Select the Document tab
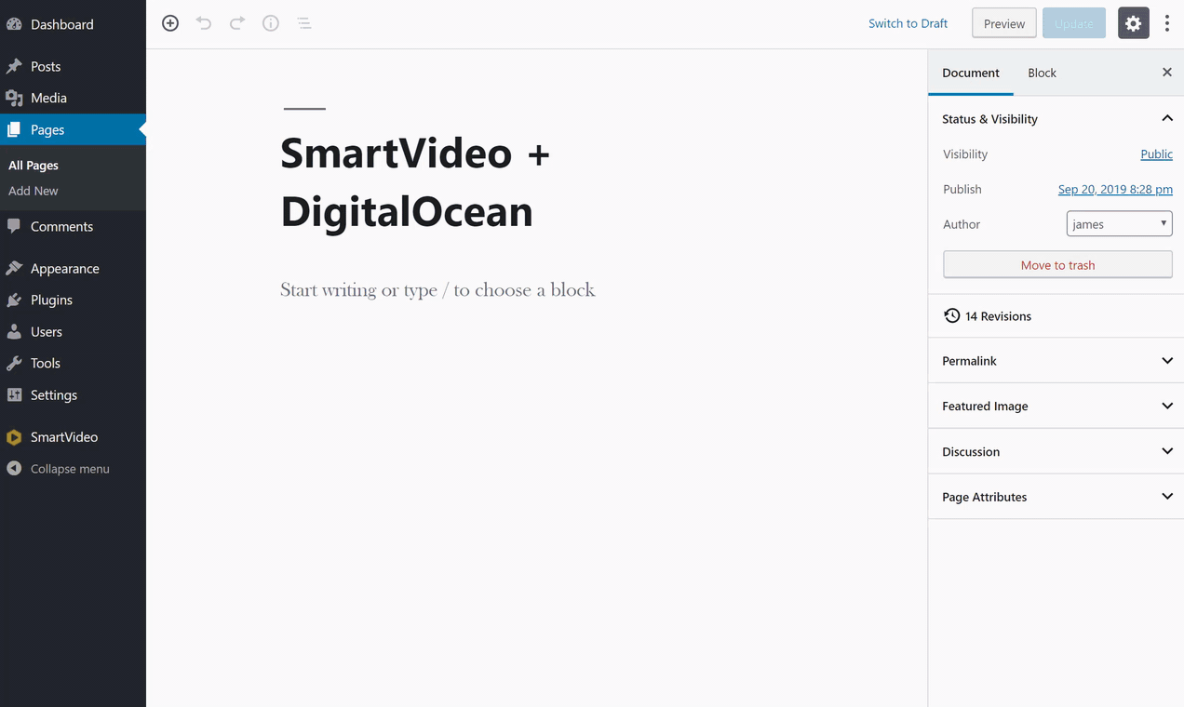 pyautogui.click(x=970, y=73)
